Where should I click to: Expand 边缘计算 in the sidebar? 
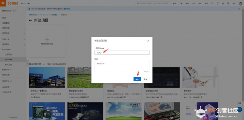click(13, 39)
